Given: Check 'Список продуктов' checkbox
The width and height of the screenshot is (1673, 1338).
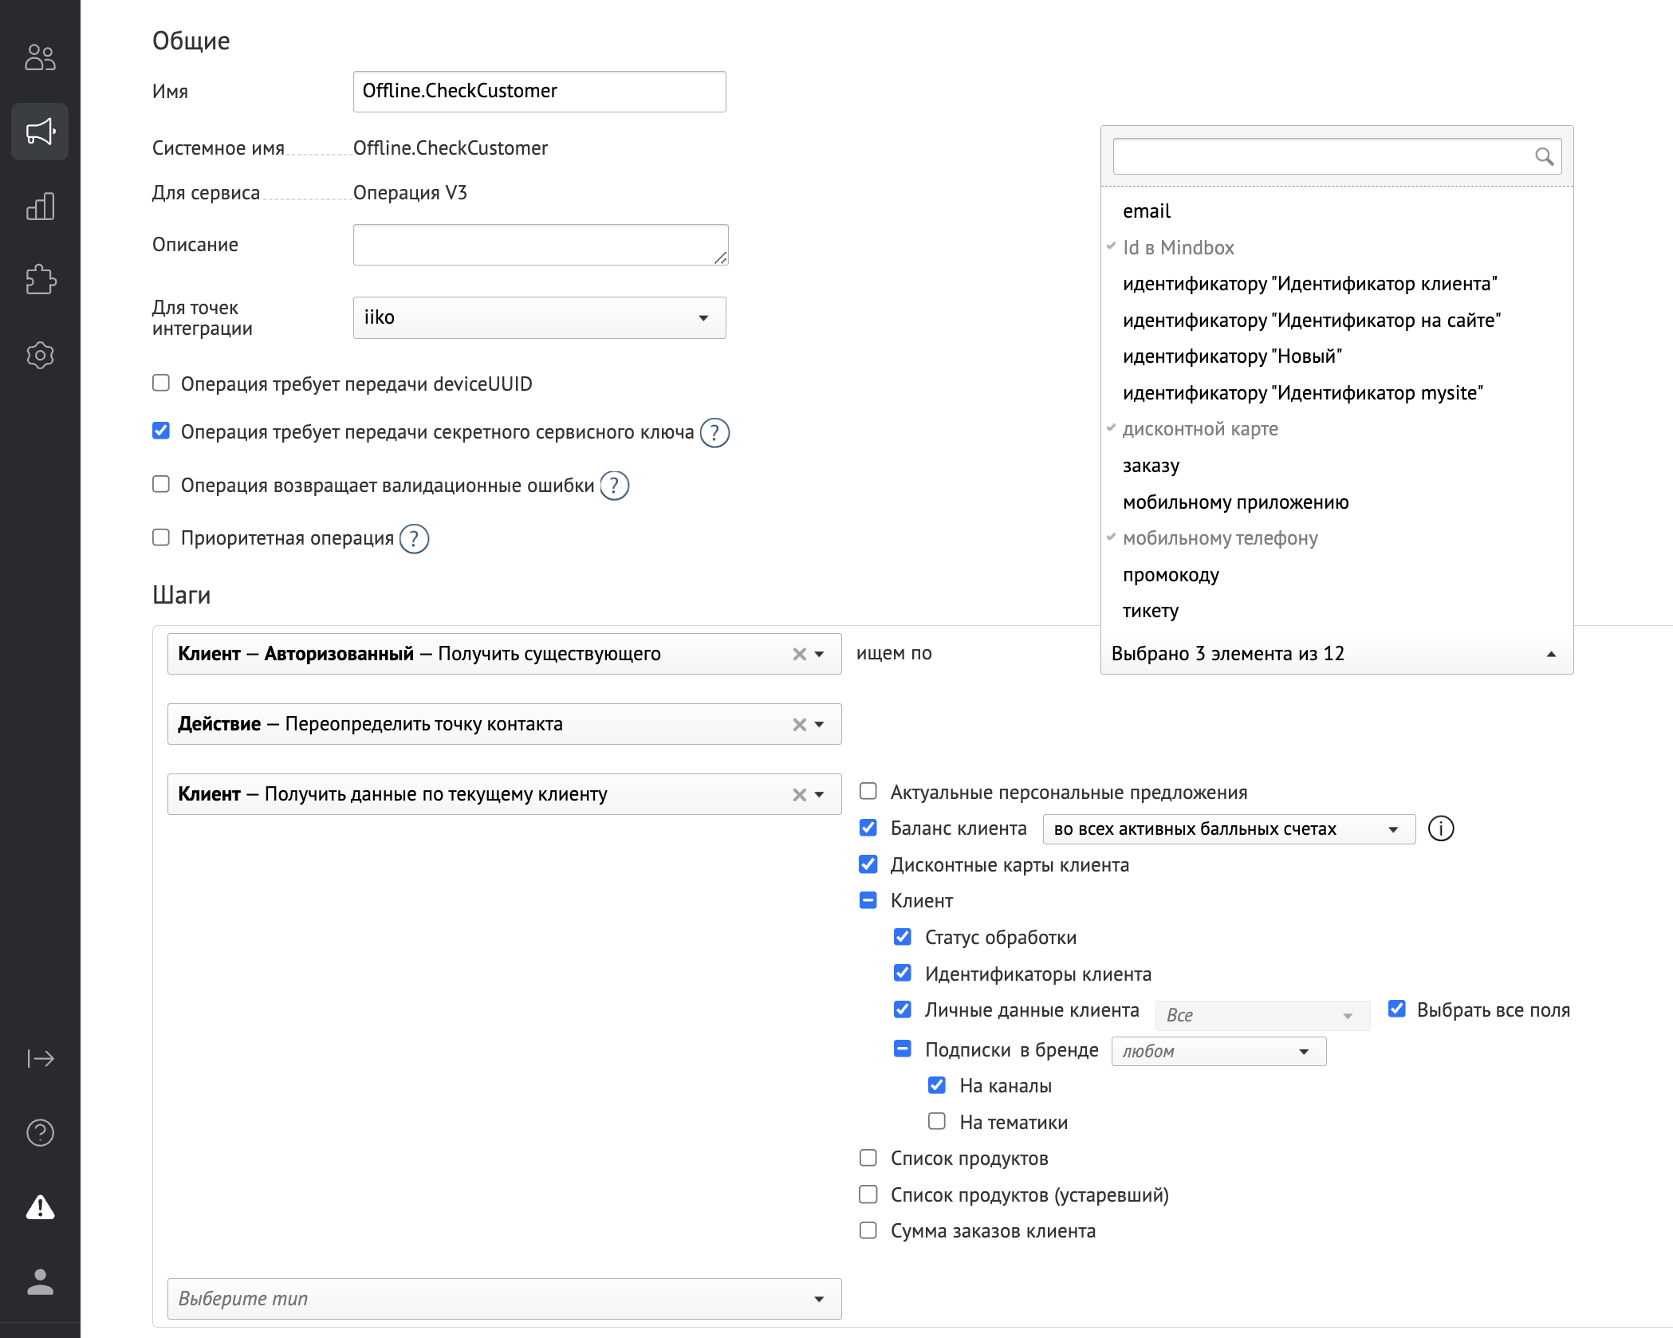Looking at the screenshot, I should 868,1158.
